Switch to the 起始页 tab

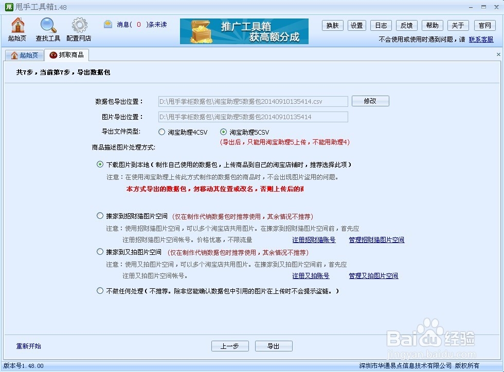25,55
